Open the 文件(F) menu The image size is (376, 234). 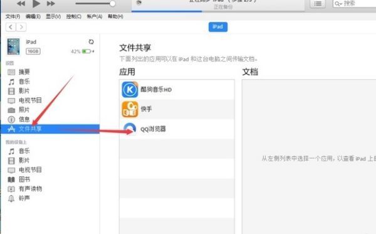point(13,16)
